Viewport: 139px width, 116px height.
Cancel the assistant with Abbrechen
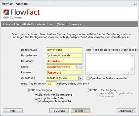126,111
